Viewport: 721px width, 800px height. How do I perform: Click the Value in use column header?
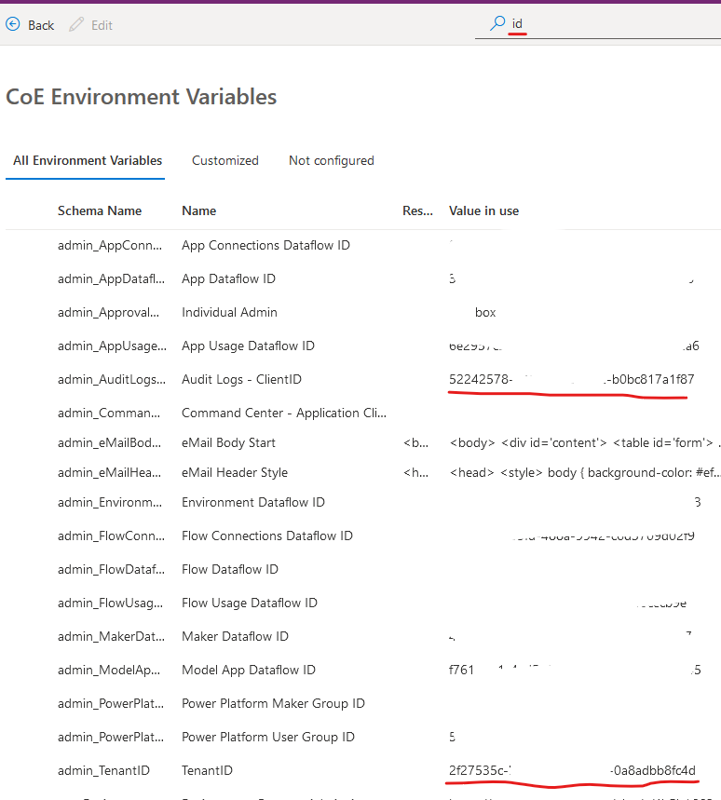click(483, 210)
